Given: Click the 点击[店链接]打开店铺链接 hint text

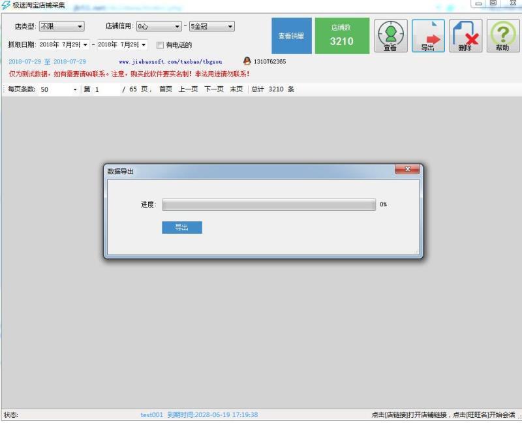Looking at the screenshot, I should click(410, 415).
